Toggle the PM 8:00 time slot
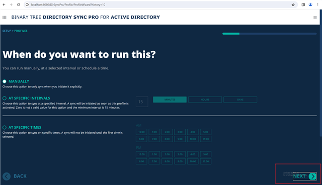Screen dimensions: 322x185 click(167, 161)
